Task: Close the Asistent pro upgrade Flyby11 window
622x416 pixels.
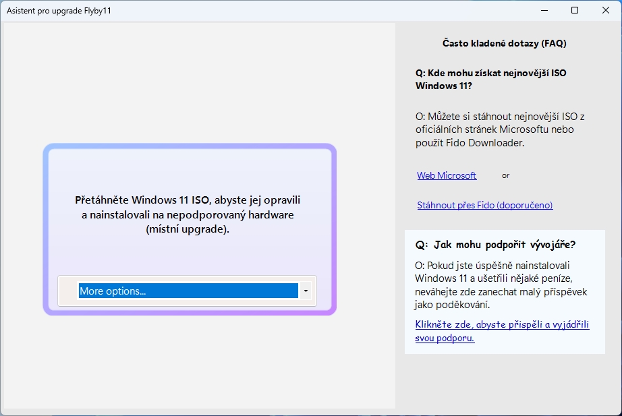Action: [605, 10]
